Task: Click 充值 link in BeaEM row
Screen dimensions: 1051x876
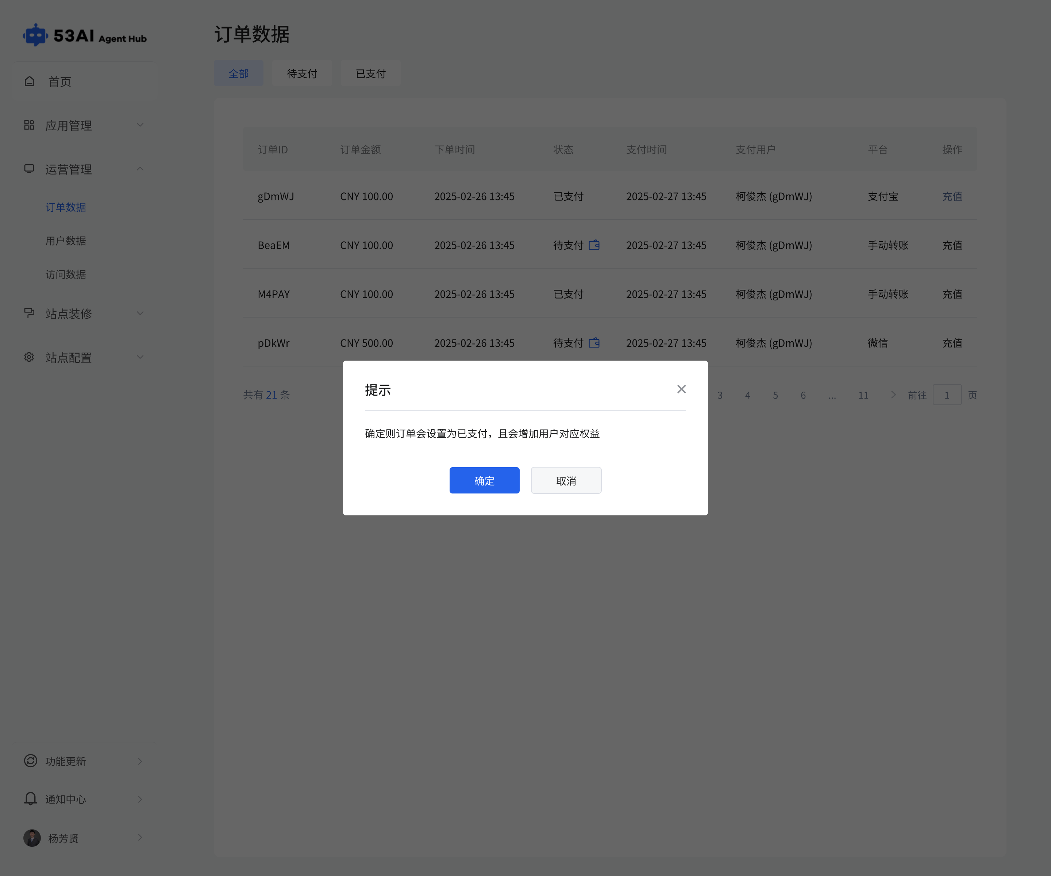Action: click(952, 245)
